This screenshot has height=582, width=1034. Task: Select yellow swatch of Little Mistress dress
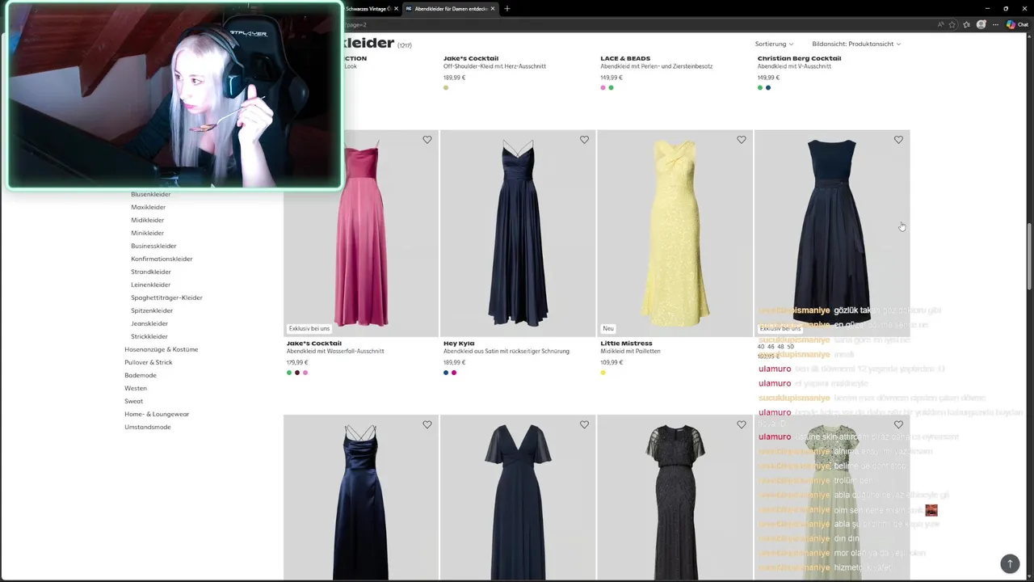tap(603, 373)
